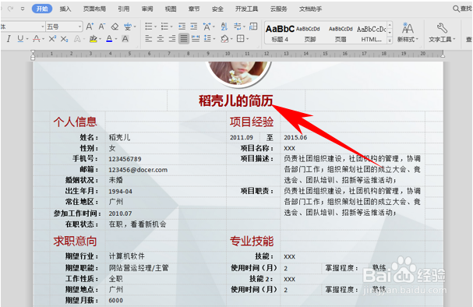Click the show/hide paragraph marks icon
This screenshot has height=307, width=473.
[x=238, y=26]
